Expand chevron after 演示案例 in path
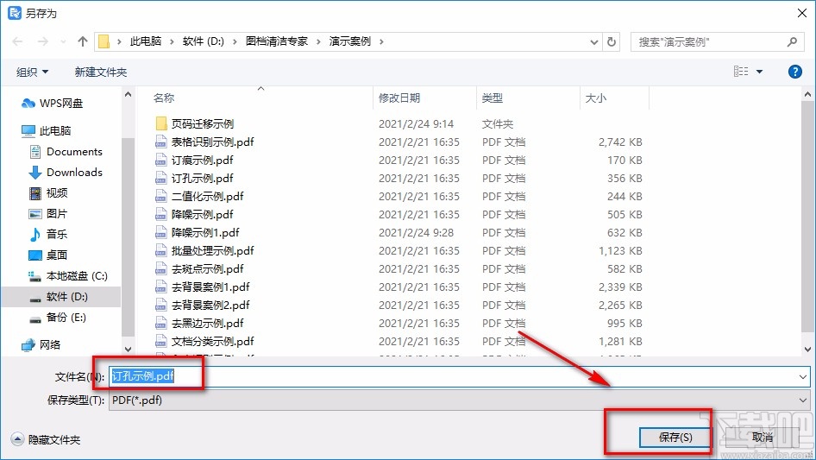816x460 pixels. coord(381,41)
